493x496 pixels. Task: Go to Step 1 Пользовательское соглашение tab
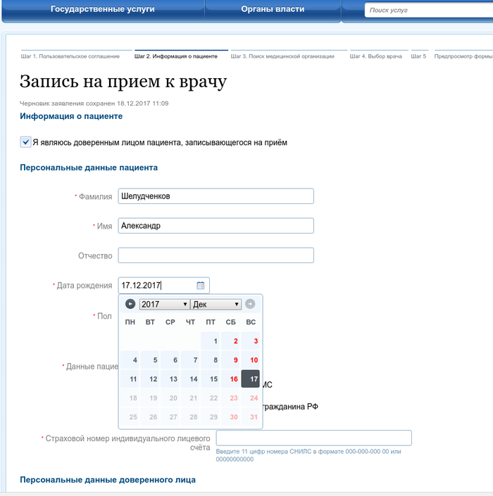pyautogui.click(x=70, y=56)
